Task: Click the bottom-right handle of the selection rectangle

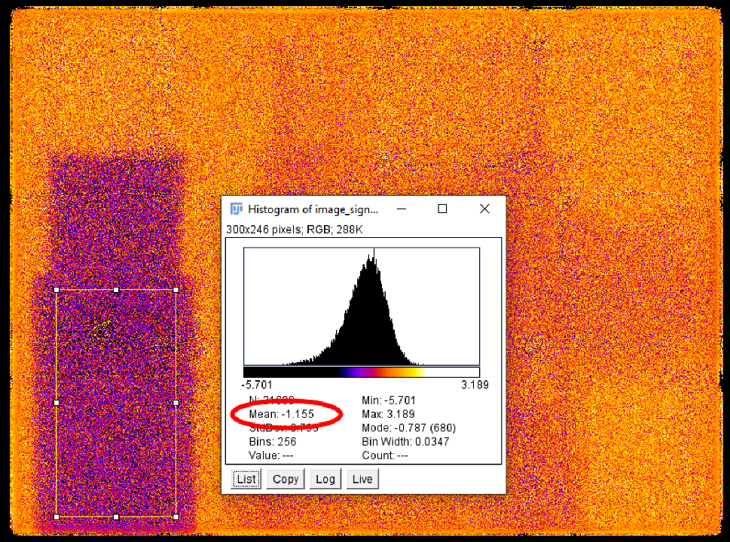Action: tap(176, 517)
